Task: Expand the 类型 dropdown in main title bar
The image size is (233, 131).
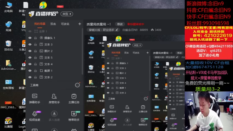Action: (x=67, y=14)
